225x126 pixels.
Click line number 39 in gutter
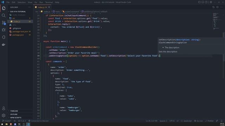pos(38,56)
